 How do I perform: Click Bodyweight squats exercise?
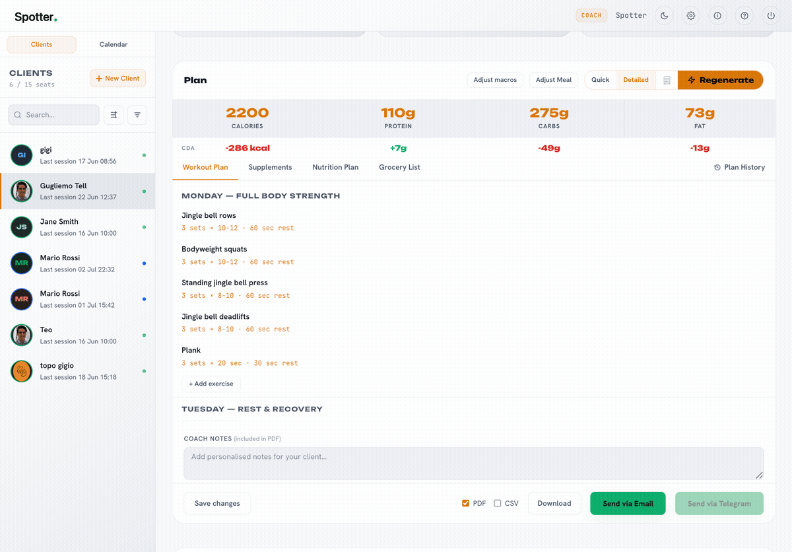214,250
